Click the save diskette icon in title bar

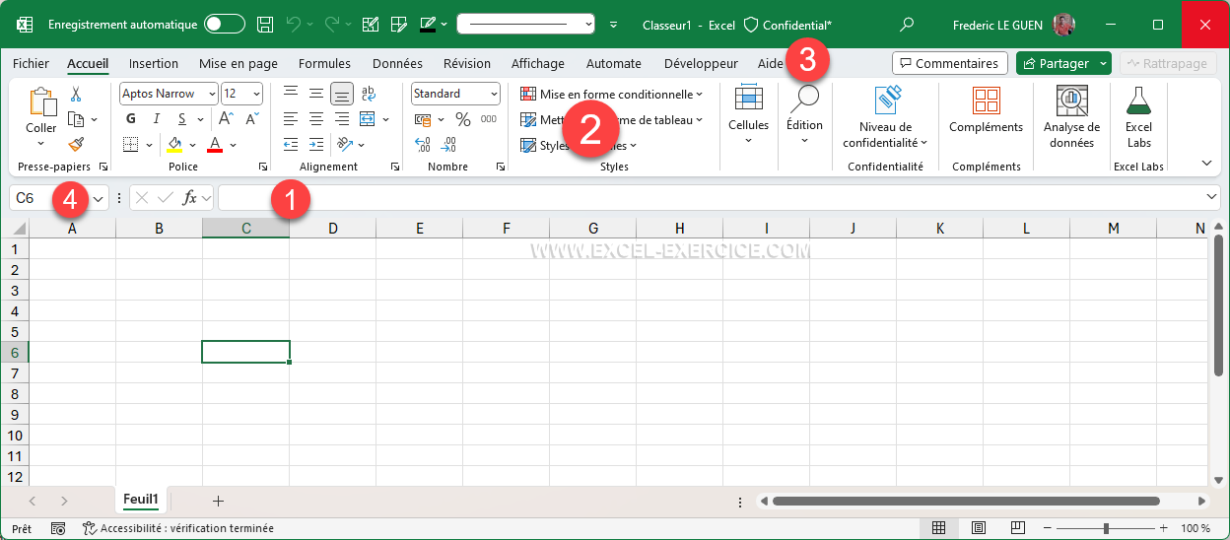click(265, 25)
